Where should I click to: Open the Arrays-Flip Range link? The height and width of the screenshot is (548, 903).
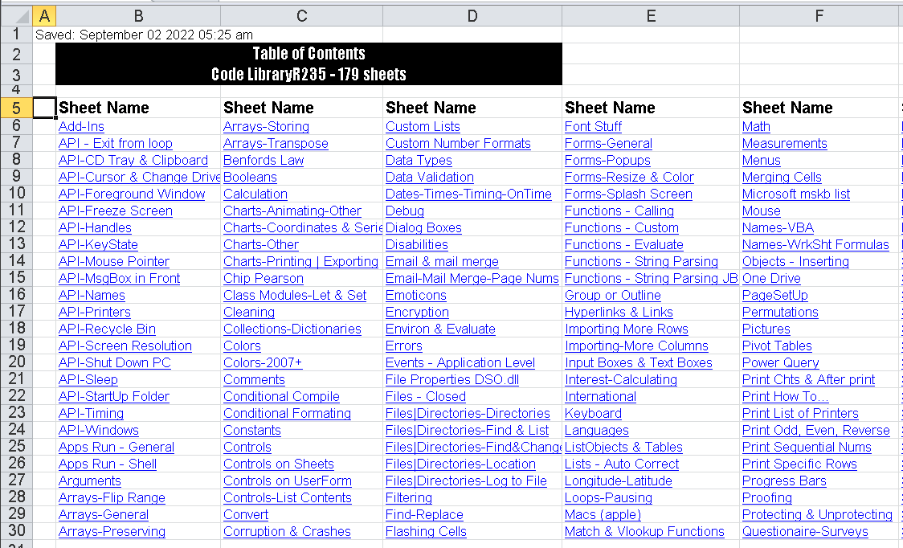coord(112,498)
